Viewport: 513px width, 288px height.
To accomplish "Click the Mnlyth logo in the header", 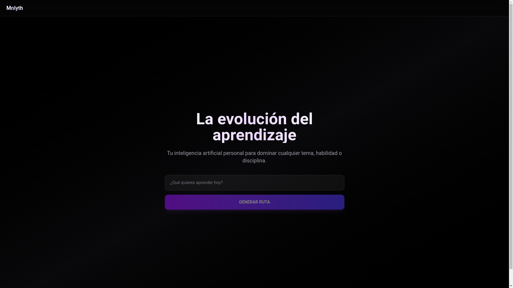I will [15, 8].
